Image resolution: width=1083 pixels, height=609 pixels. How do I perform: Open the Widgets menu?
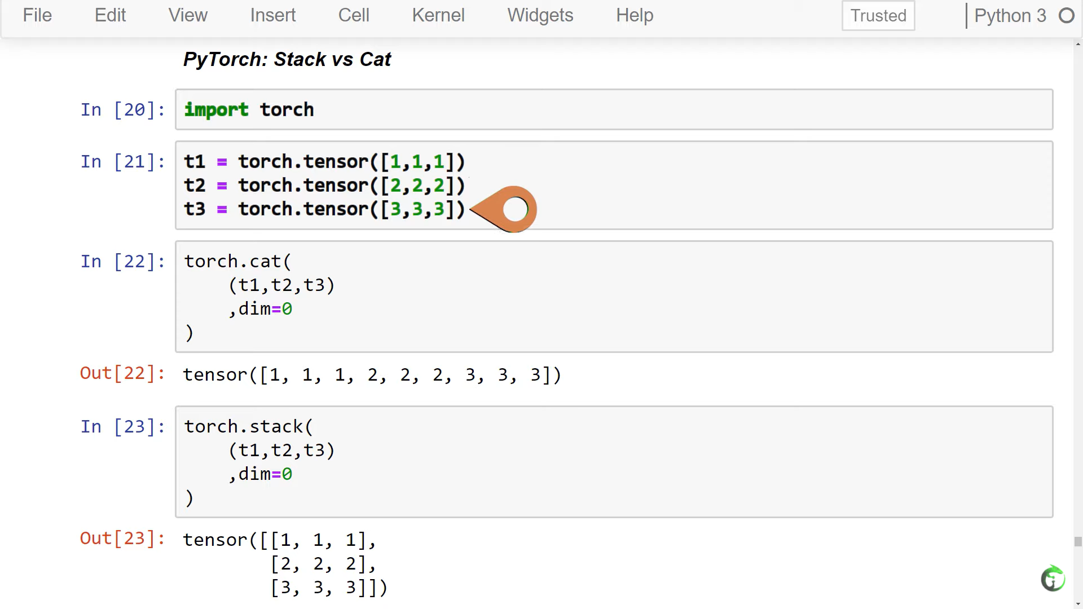coord(540,15)
